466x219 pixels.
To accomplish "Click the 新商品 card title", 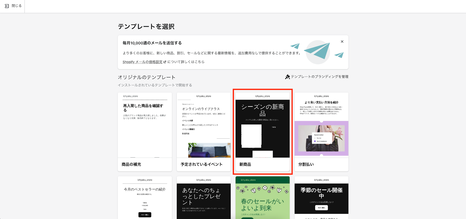I will (245, 165).
